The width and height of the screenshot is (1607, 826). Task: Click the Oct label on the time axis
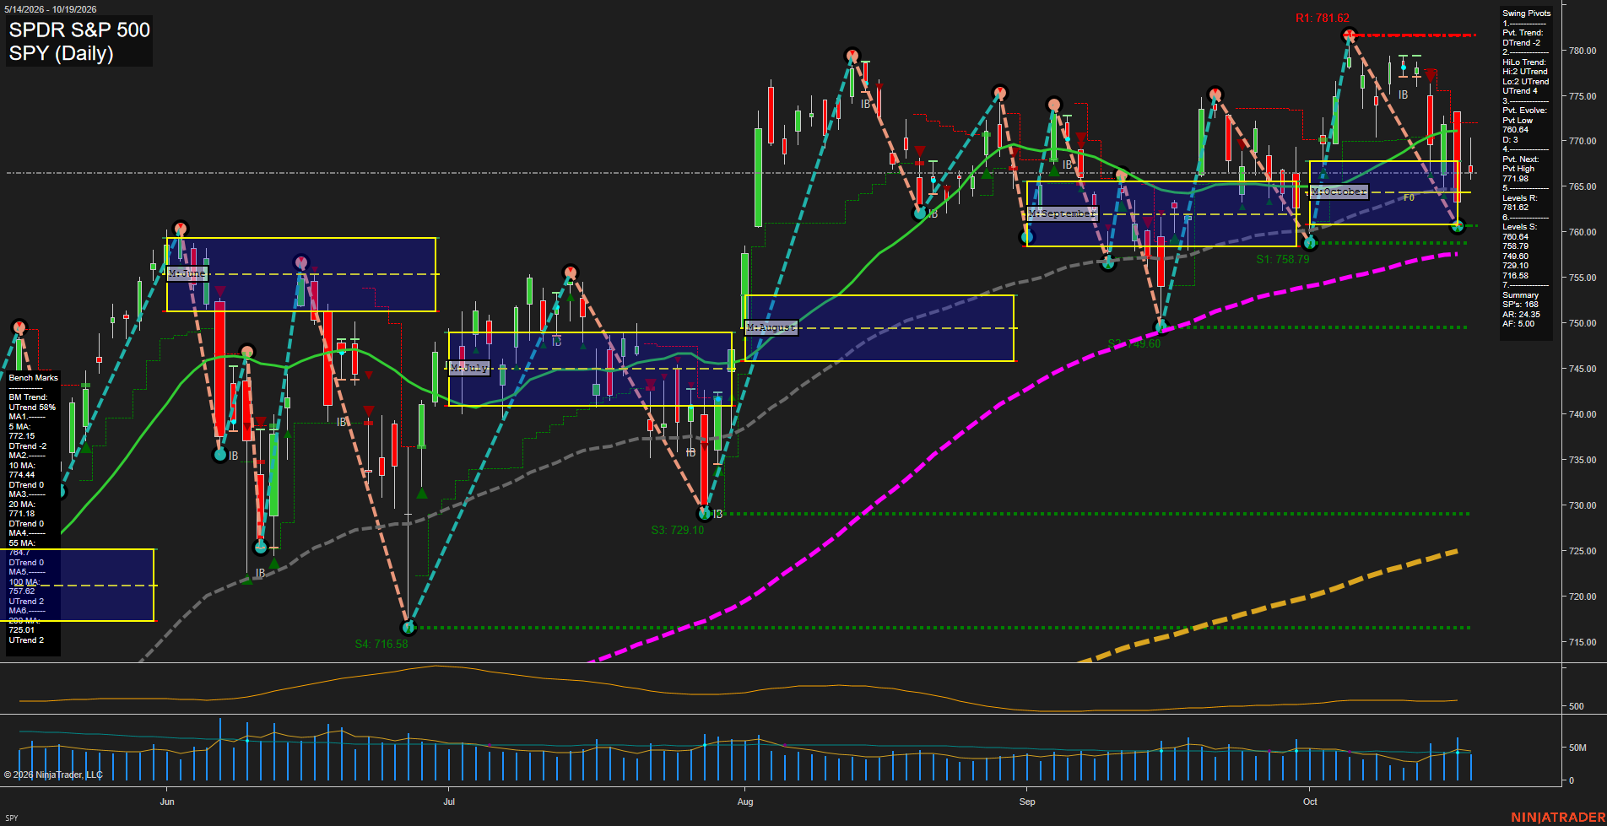click(1310, 802)
